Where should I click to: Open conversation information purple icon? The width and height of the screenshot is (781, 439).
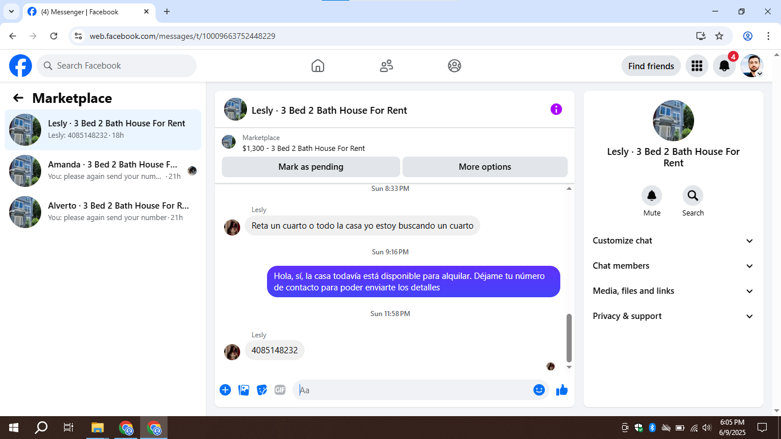coord(556,109)
